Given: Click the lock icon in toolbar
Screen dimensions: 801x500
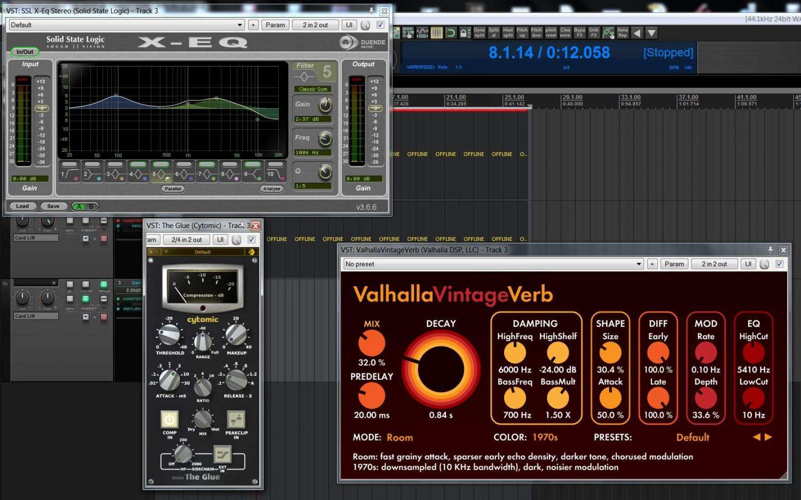Looking at the screenshot, I should [465, 33].
